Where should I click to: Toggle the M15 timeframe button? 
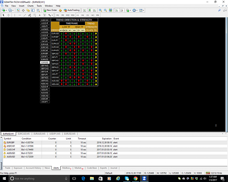tap(67, 15)
